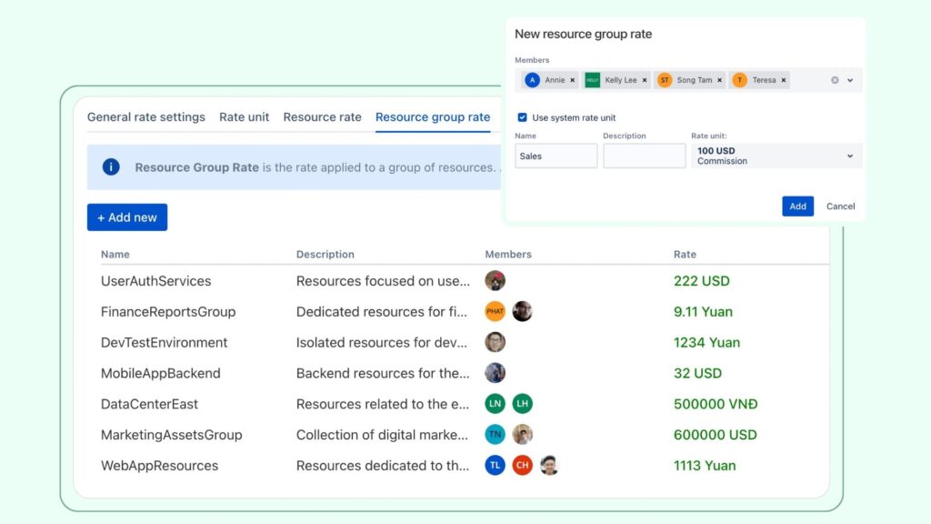Click the blue info icon in banner
Image resolution: width=931 pixels, height=524 pixels.
[111, 167]
